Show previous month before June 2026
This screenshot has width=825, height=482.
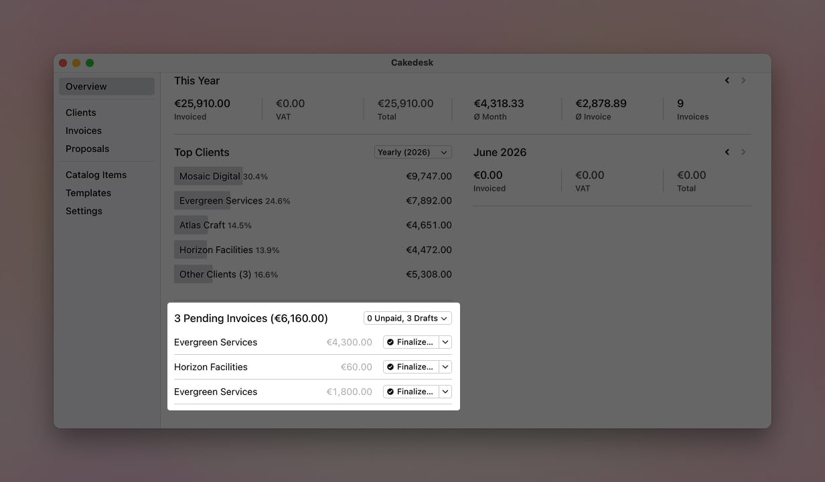[727, 152]
